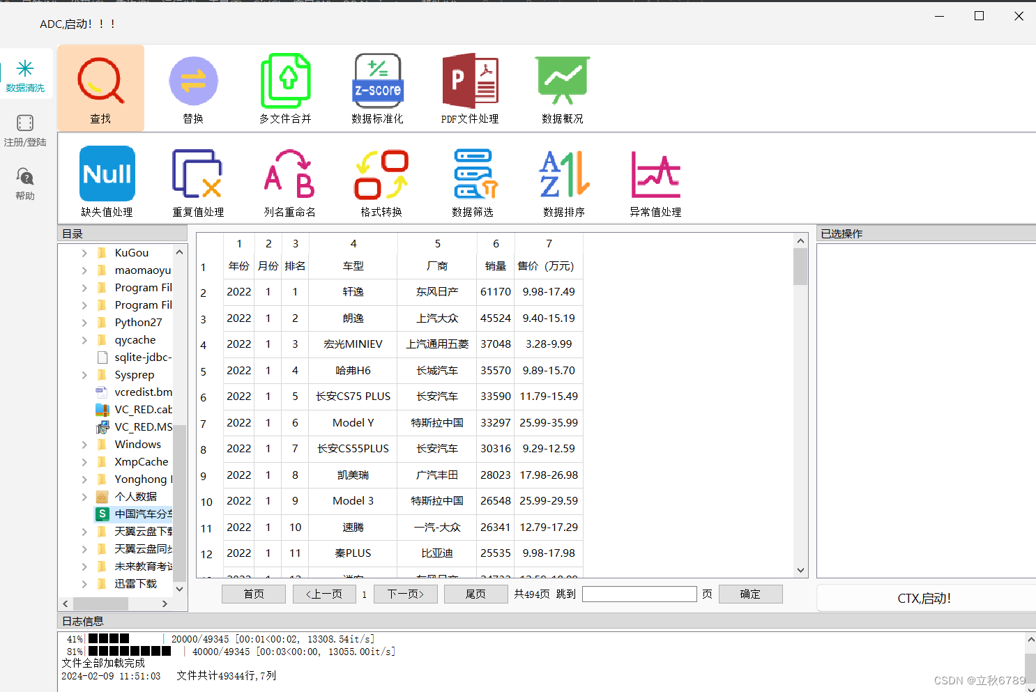The height and width of the screenshot is (692, 1036).
Task: Open the 数据概况 data overview tool
Action: [x=562, y=87]
